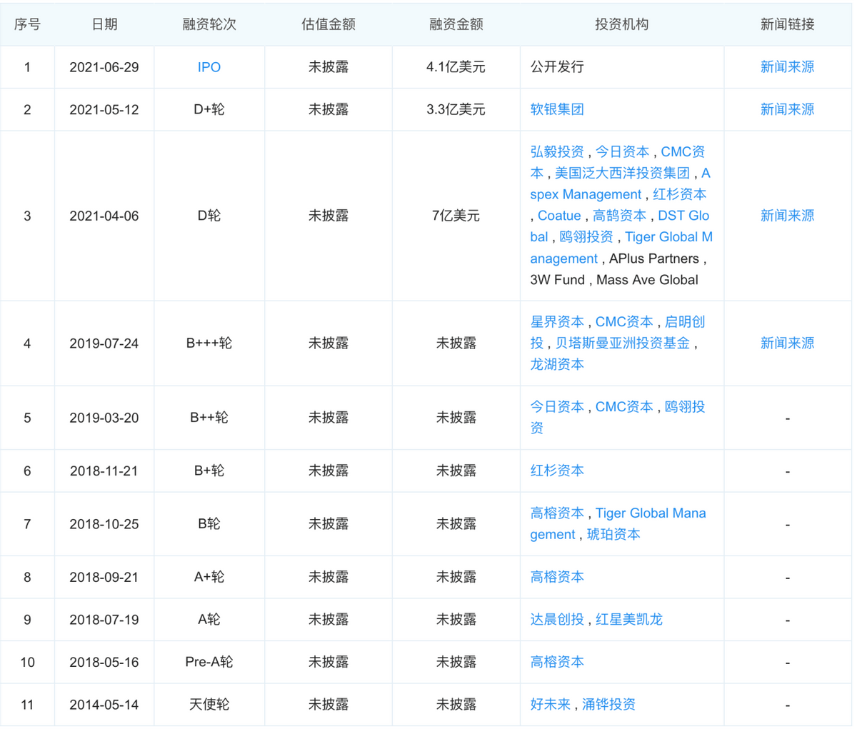Open 好未来 in the 天使轮 row
The height and width of the screenshot is (729, 857).
coord(550,705)
